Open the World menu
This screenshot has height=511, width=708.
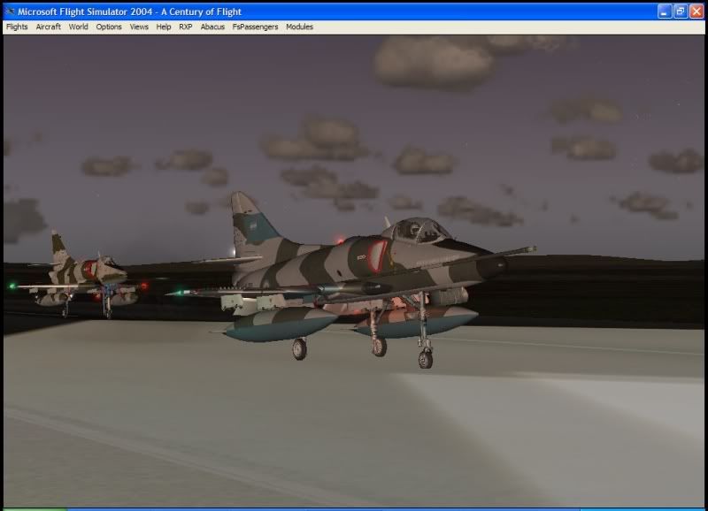[78, 27]
